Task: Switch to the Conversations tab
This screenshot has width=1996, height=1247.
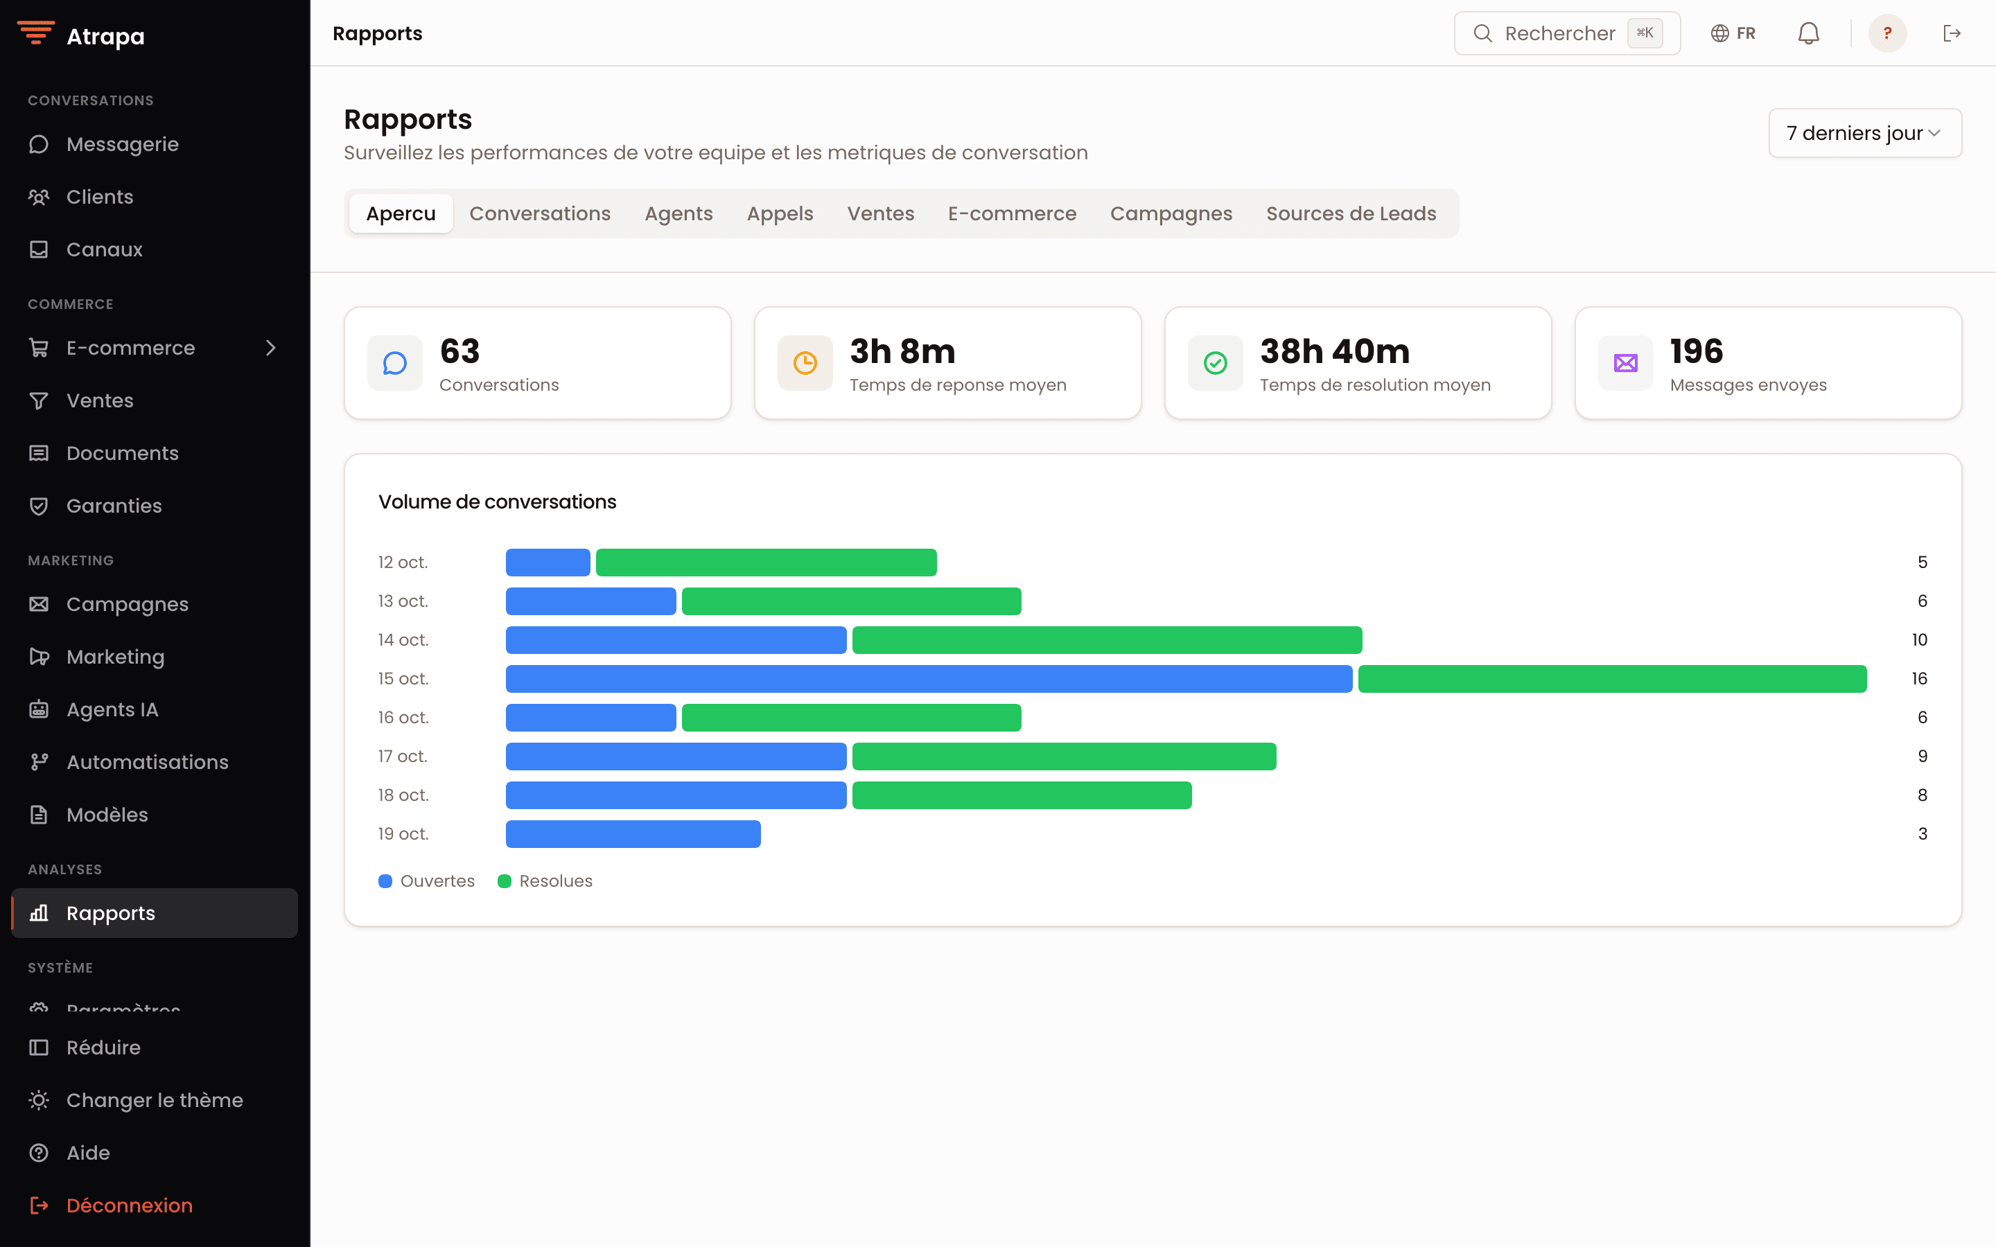Action: pyautogui.click(x=541, y=213)
